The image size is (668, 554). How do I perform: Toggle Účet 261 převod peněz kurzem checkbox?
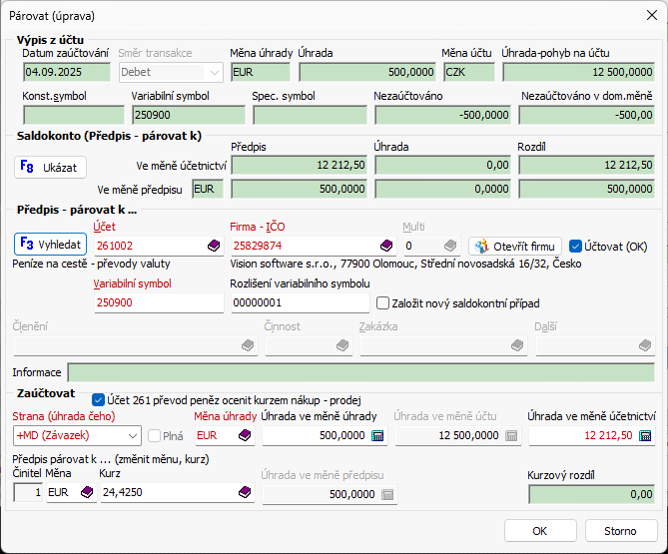pyautogui.click(x=98, y=397)
